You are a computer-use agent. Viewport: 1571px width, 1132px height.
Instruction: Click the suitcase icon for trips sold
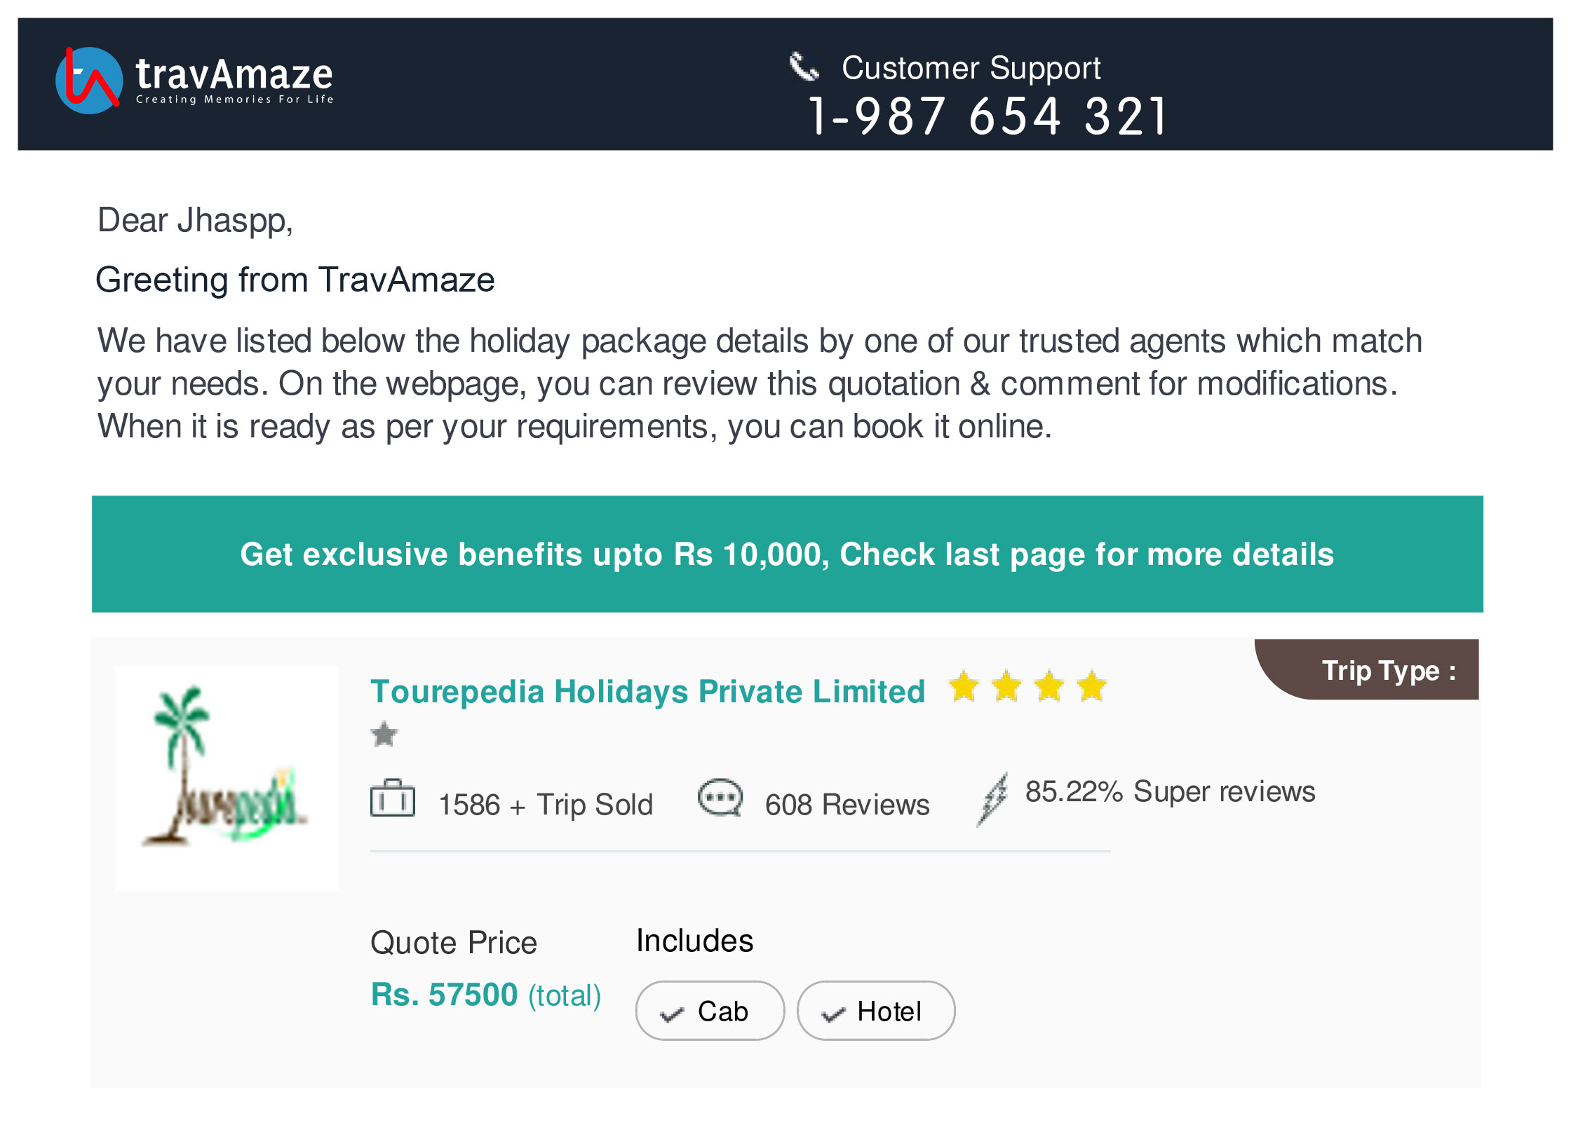pos(393,798)
